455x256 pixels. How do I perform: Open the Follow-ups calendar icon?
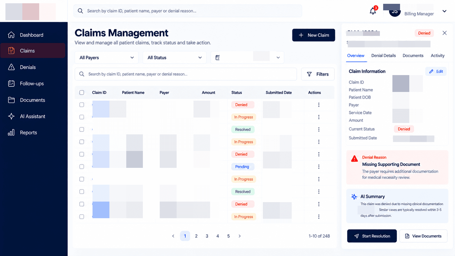[11, 84]
